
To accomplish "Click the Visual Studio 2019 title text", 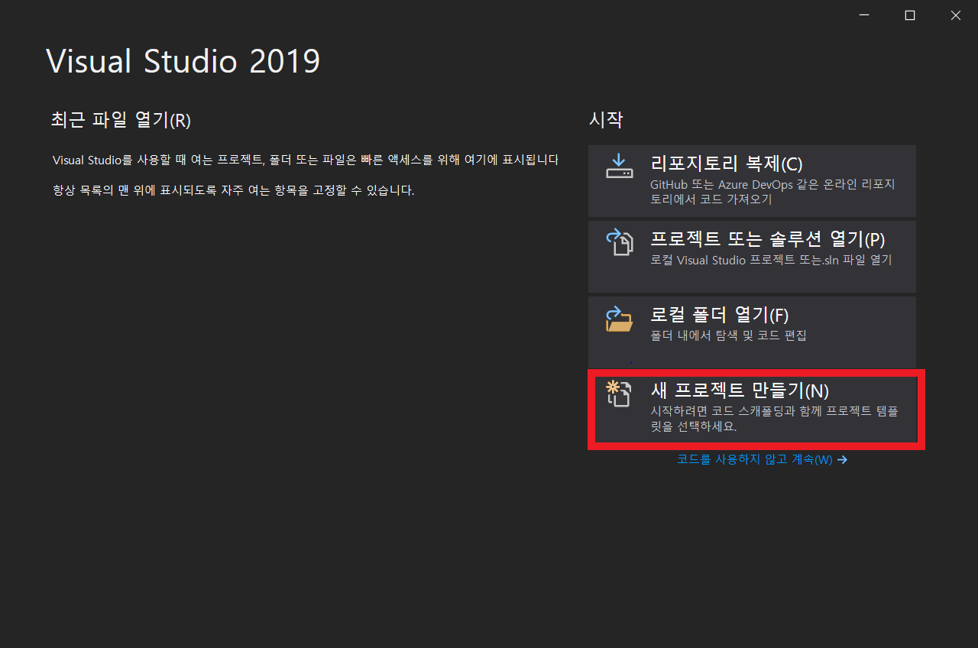I will 183,61.
